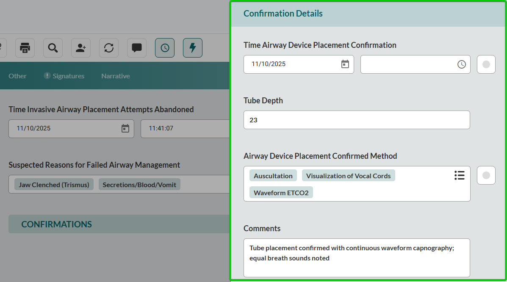The image size is (507, 282).
Task: Click the print icon in toolbar
Action: [x=25, y=48]
